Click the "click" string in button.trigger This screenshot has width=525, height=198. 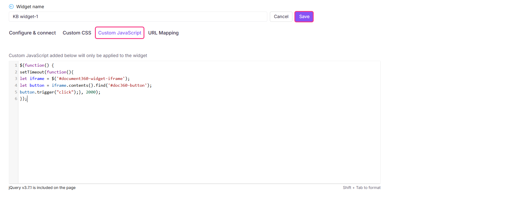pos(65,92)
